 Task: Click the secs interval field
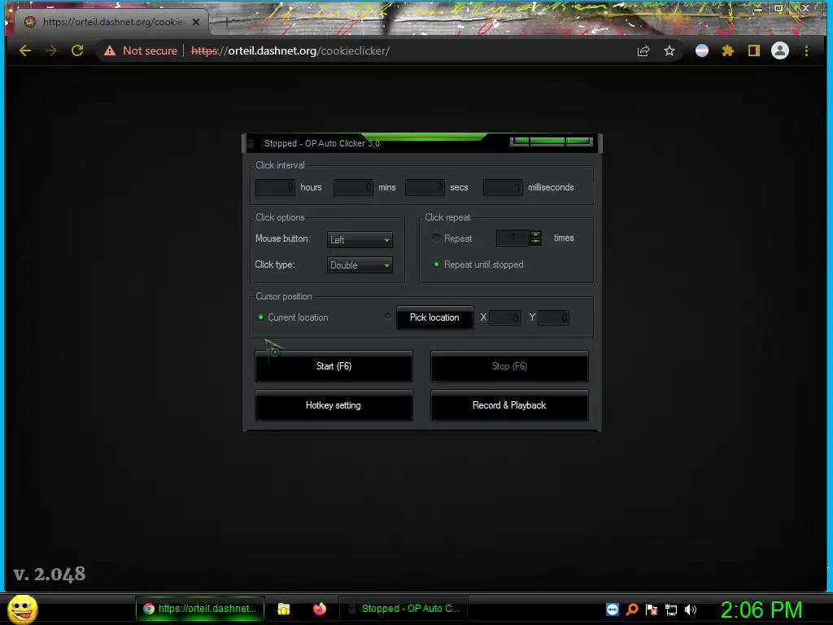(425, 187)
